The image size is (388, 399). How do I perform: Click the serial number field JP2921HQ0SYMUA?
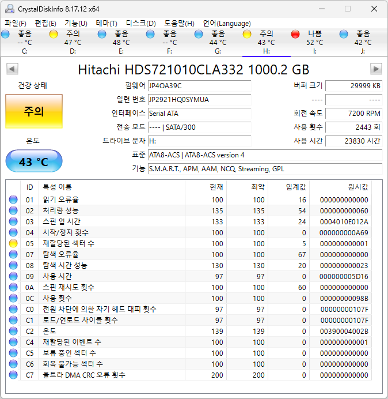(199, 100)
